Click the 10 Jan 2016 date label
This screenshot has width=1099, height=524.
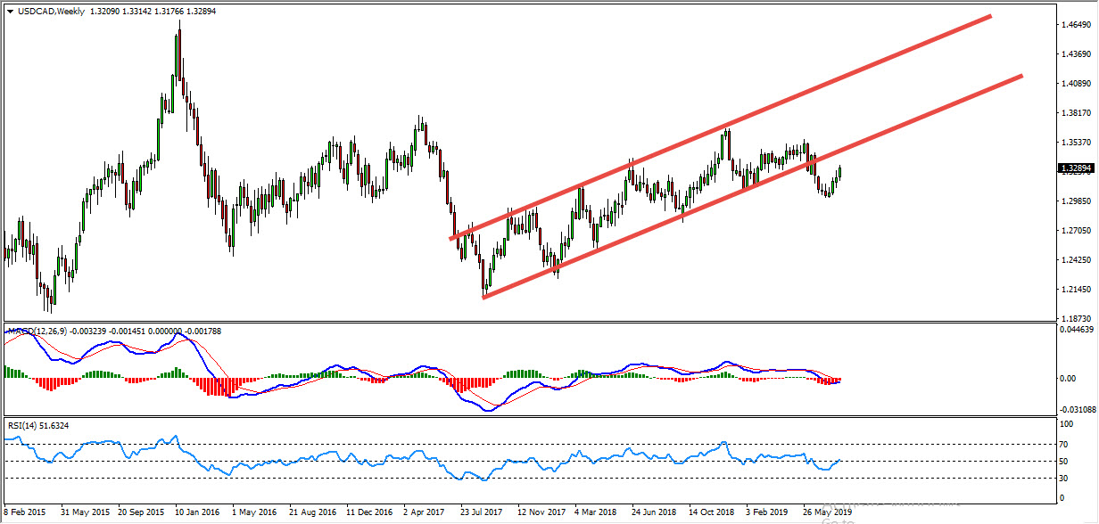pos(197,512)
